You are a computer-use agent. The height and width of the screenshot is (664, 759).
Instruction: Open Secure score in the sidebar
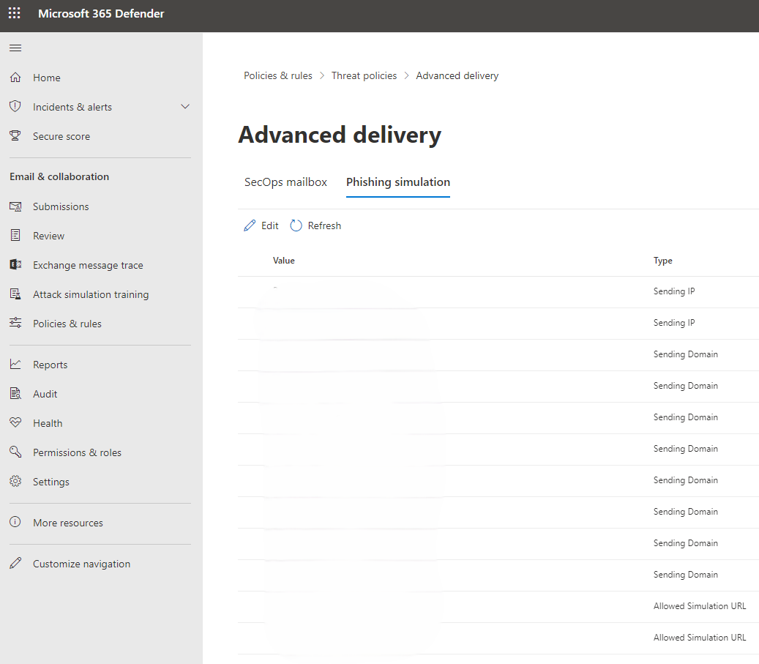coord(61,136)
